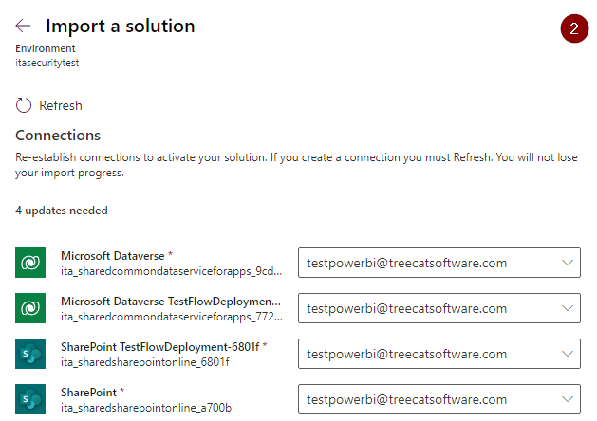Click the Import a solution heading
The height and width of the screenshot is (421, 597).
point(120,27)
